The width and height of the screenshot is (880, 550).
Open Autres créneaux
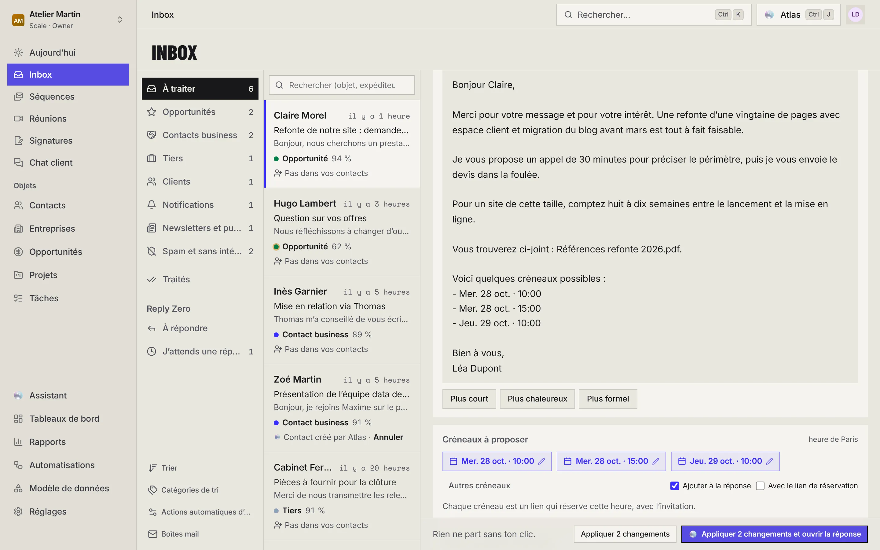coord(479,486)
